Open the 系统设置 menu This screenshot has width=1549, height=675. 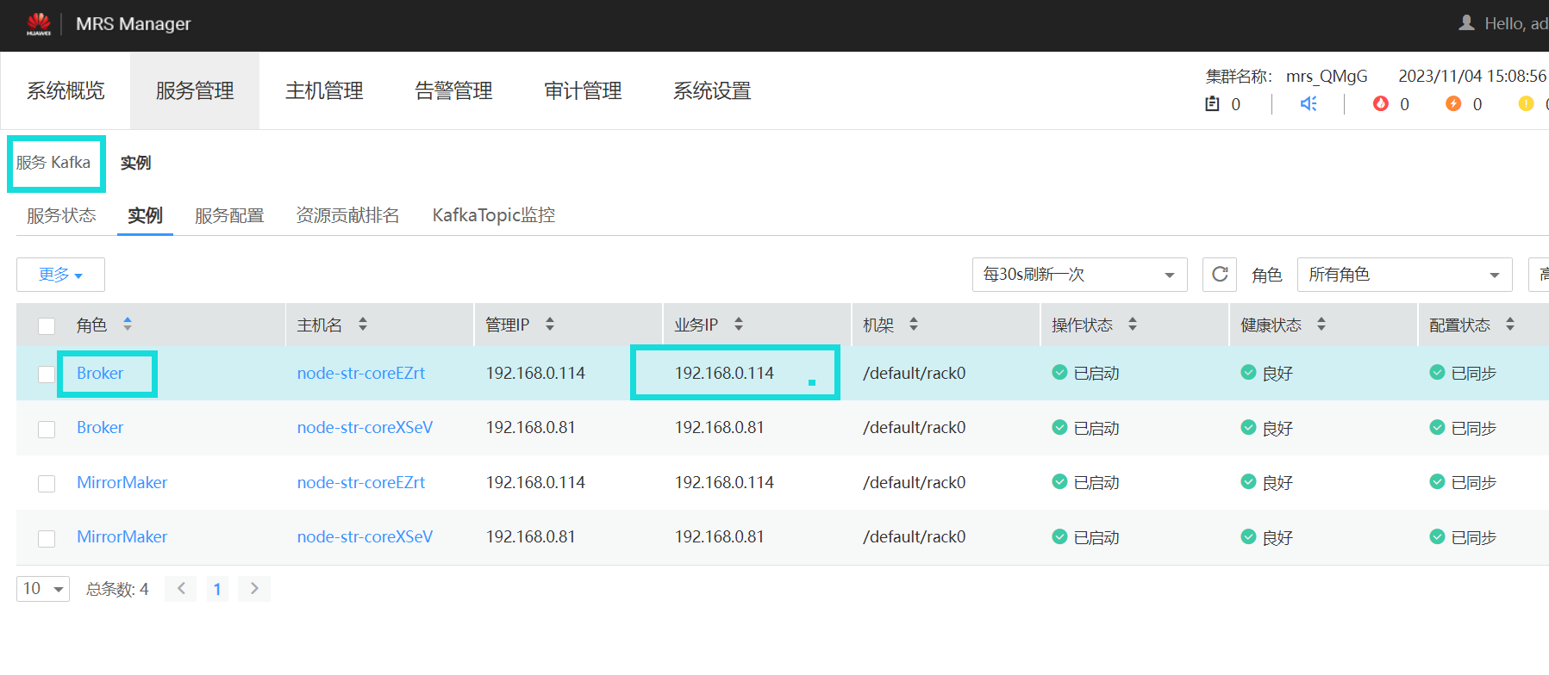(712, 90)
